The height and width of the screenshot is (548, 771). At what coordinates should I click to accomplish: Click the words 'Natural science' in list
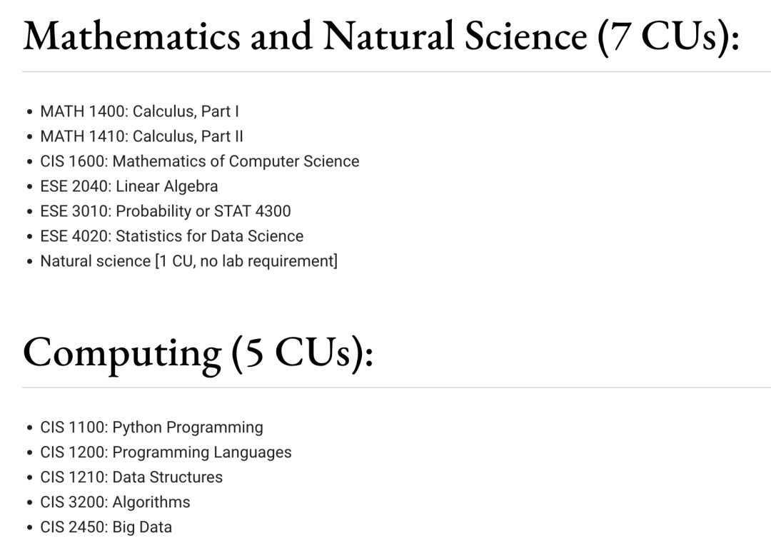point(95,261)
